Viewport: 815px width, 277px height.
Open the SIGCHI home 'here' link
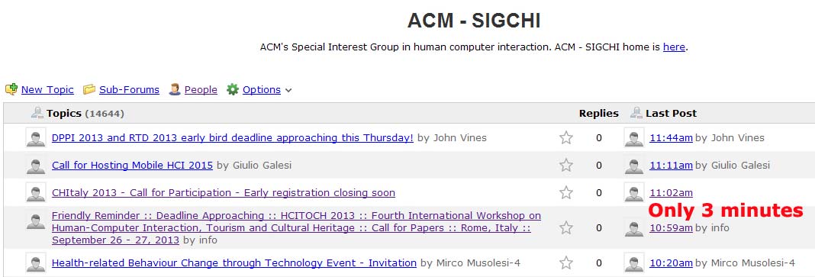pos(674,47)
